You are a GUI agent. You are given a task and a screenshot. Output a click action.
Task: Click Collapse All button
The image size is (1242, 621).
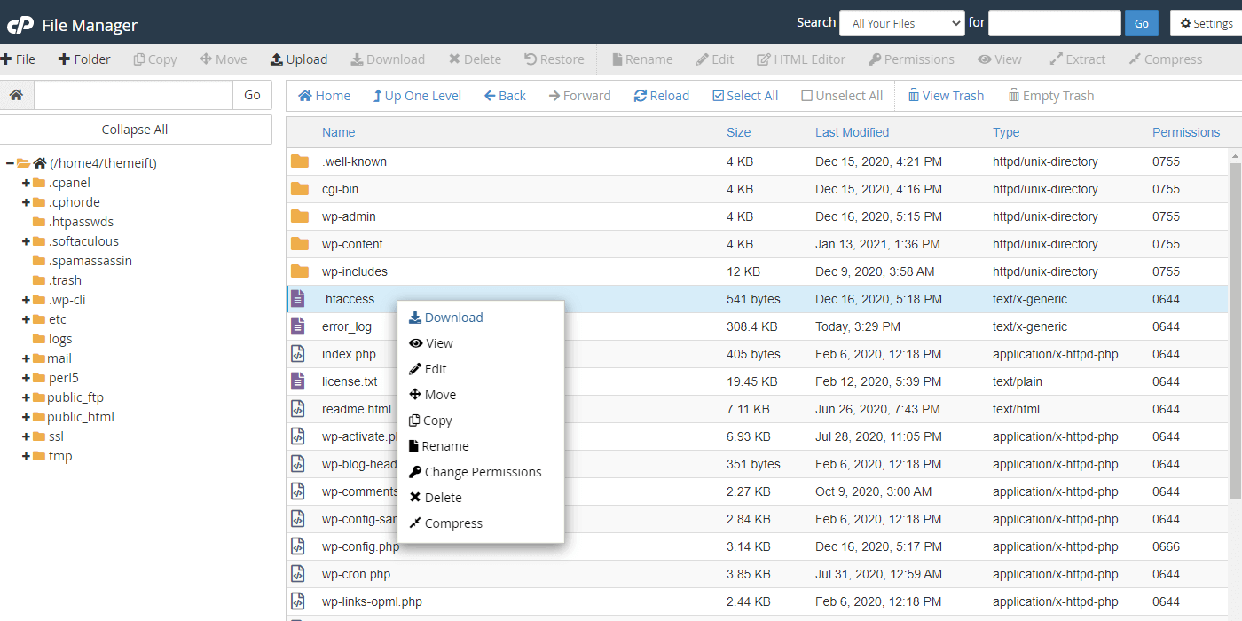pos(135,130)
